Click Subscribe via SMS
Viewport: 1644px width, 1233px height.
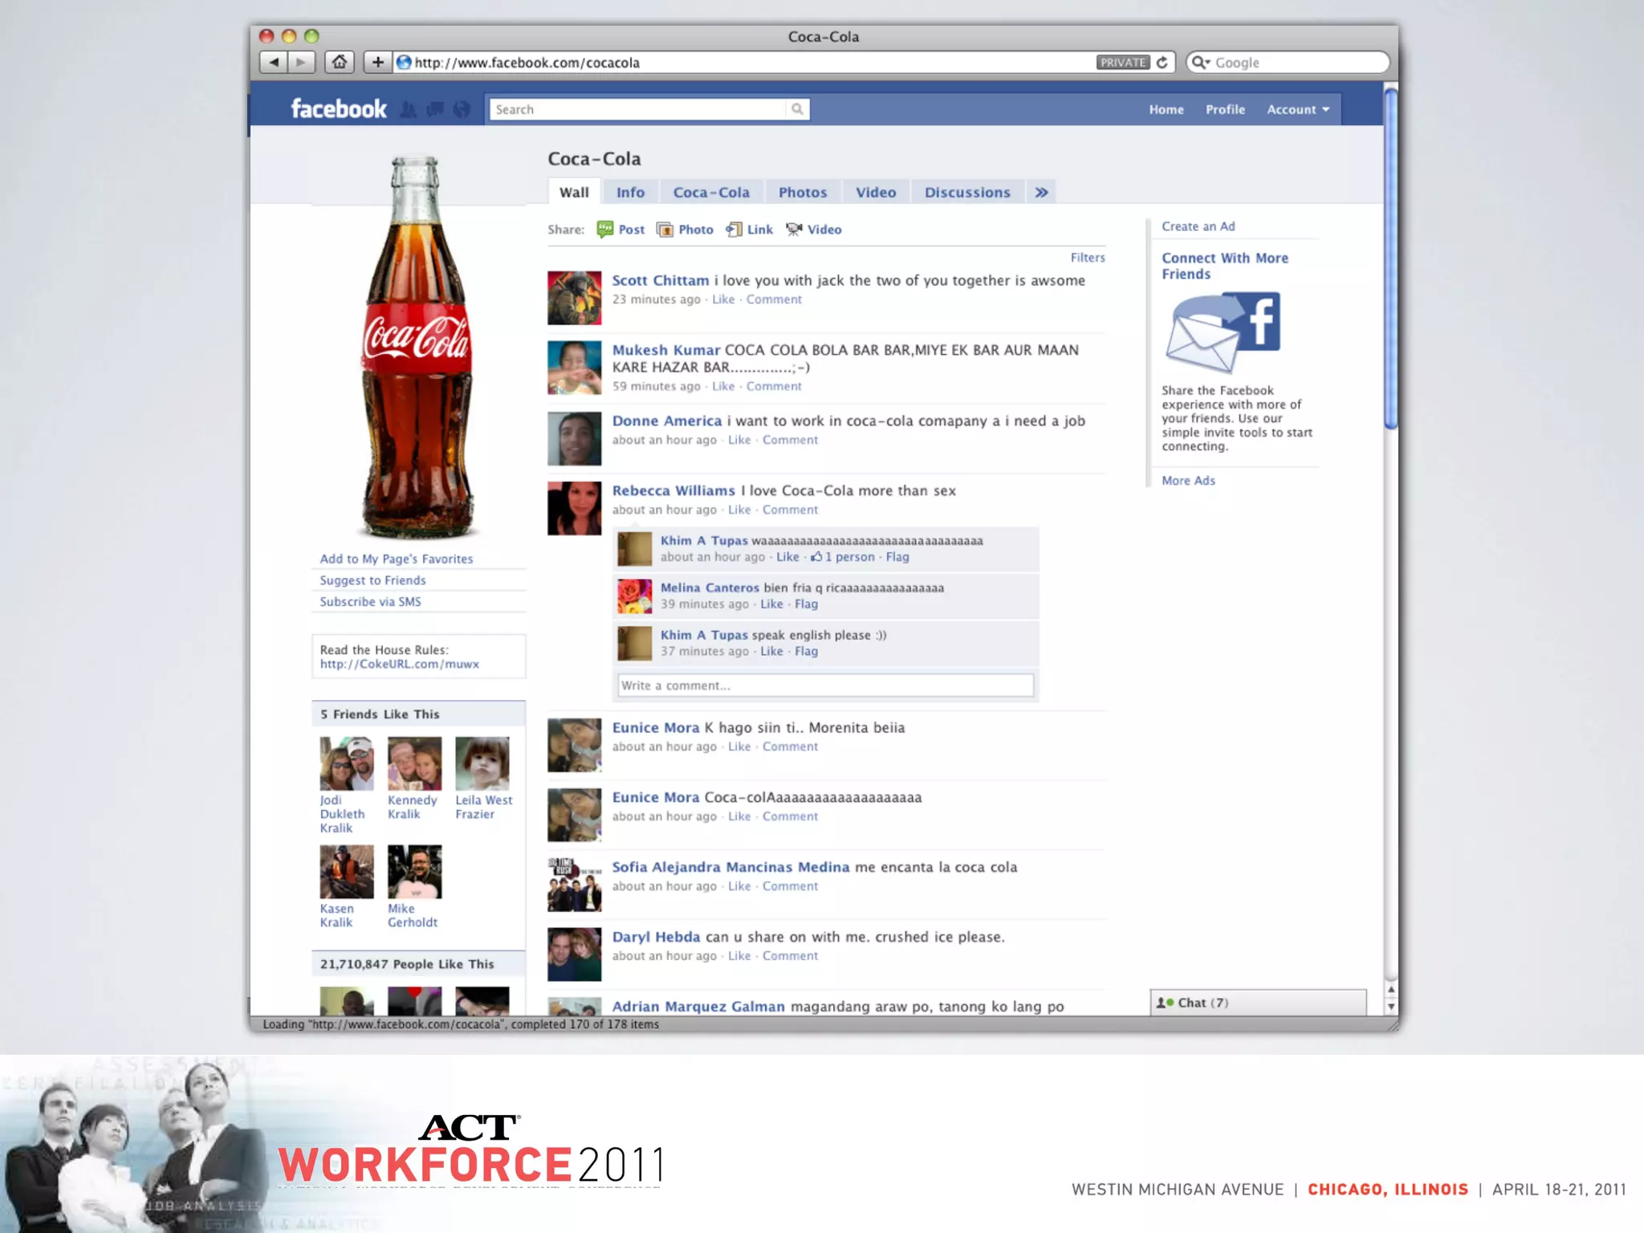pos(370,601)
